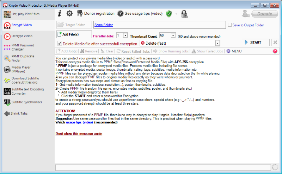
Task: Click Reset Failed Jobs toolbar item
Action: pyautogui.click(x=133, y=51)
